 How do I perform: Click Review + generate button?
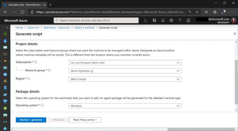tap(31, 120)
